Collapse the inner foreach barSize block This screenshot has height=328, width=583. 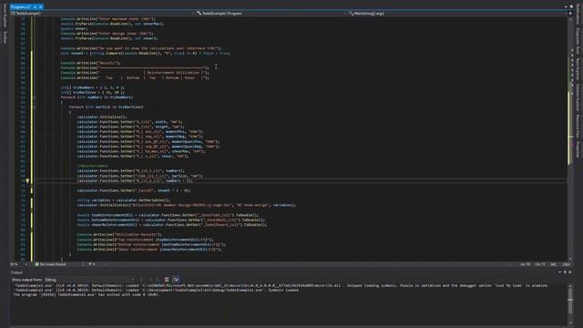[x=35, y=108]
